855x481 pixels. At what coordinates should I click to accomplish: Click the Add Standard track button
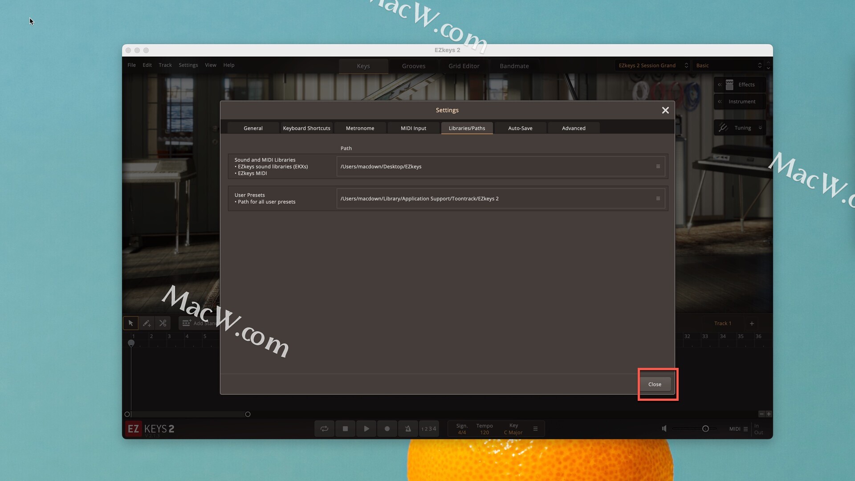coord(199,323)
